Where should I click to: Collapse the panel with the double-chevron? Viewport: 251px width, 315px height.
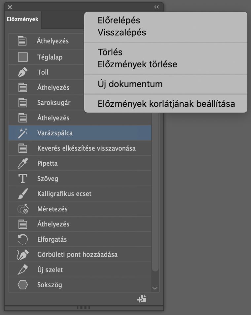click(x=156, y=7)
